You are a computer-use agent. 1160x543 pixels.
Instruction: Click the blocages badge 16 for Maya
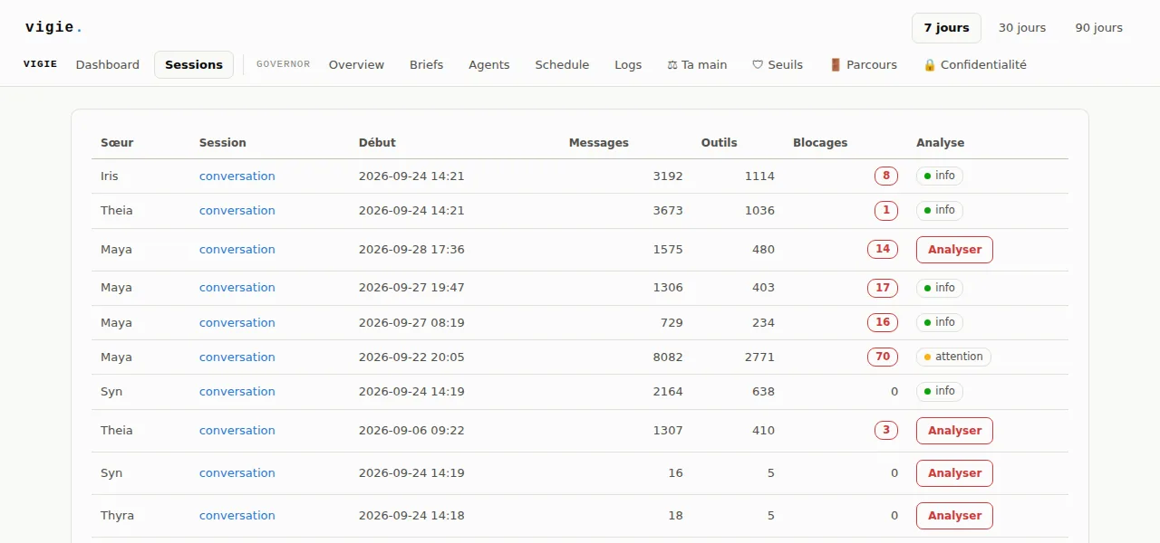(x=883, y=323)
